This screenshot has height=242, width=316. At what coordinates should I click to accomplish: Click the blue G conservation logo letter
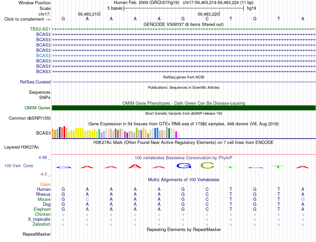(x=184, y=166)
